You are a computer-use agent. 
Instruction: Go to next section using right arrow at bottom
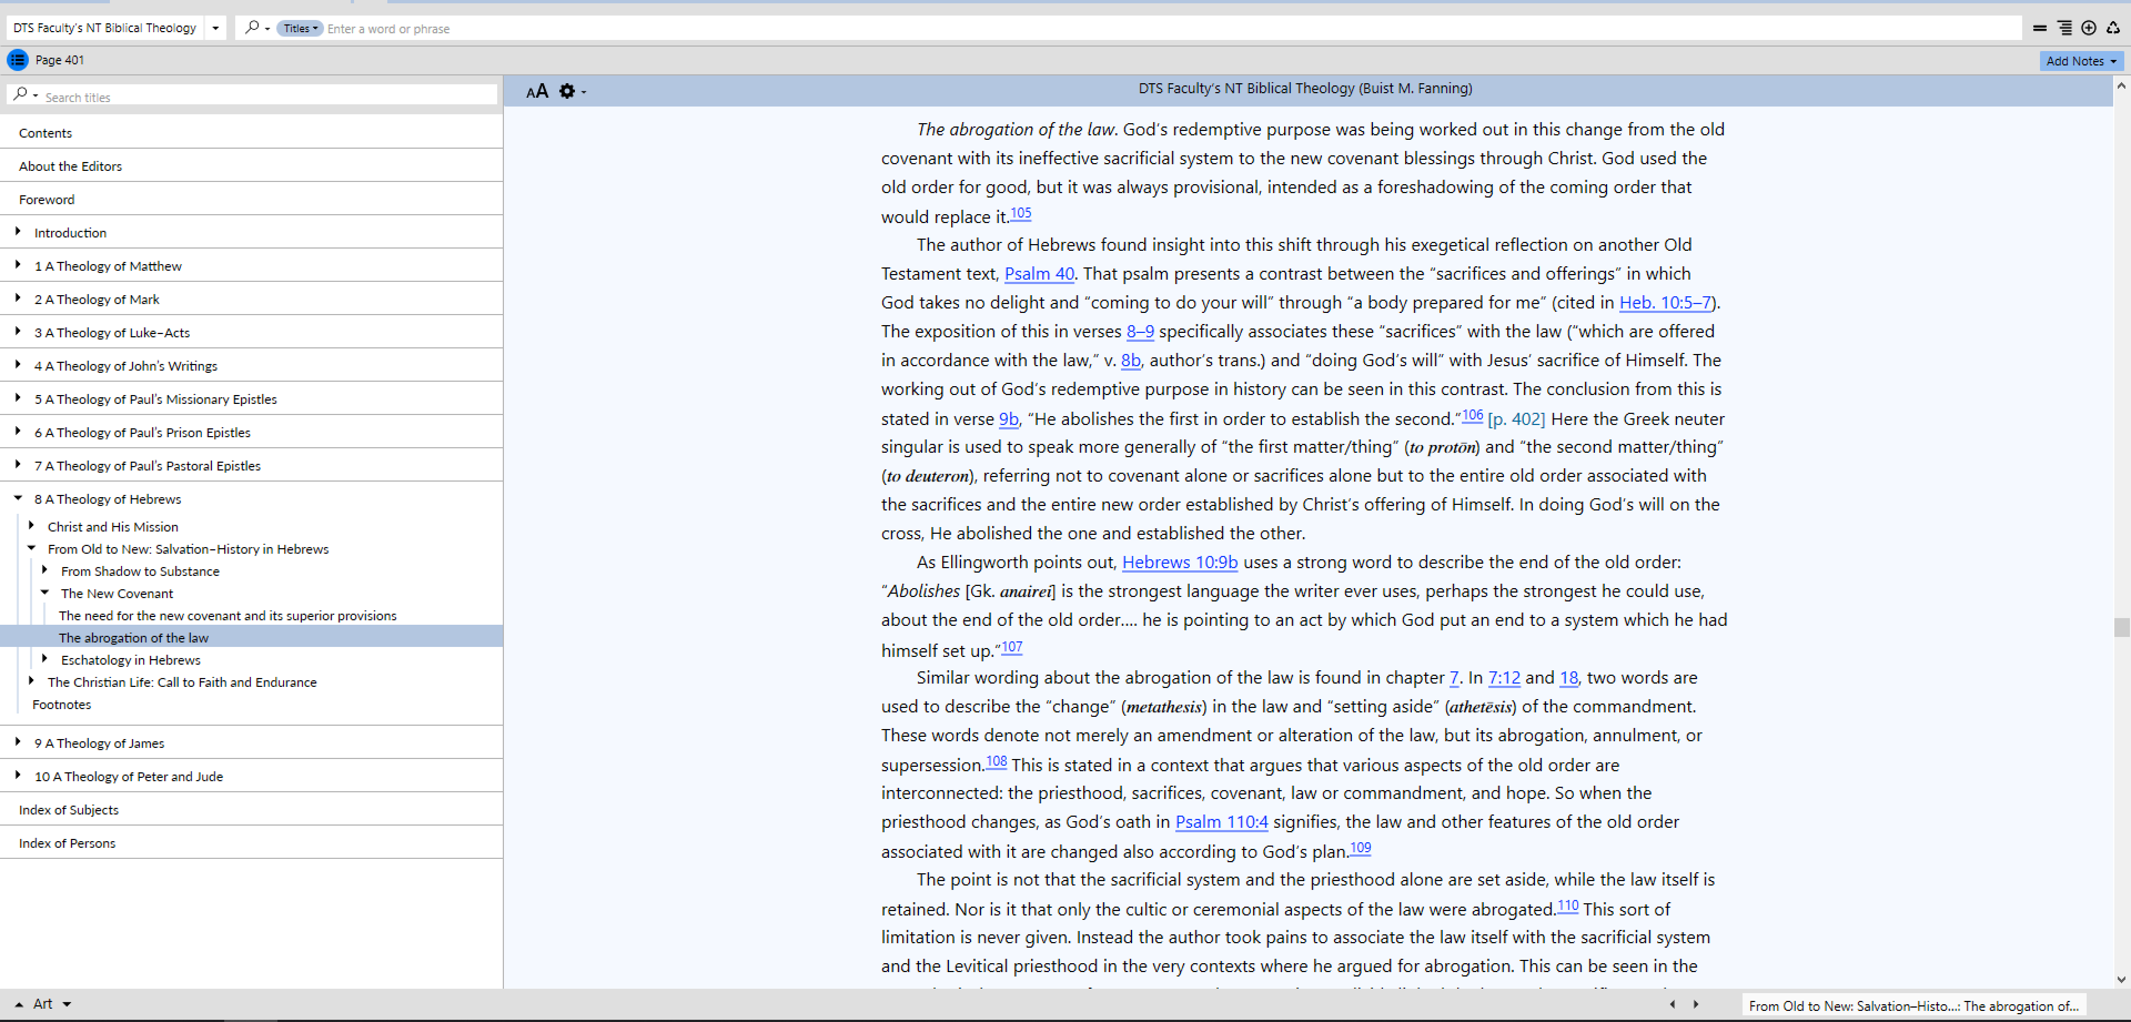(1696, 1004)
